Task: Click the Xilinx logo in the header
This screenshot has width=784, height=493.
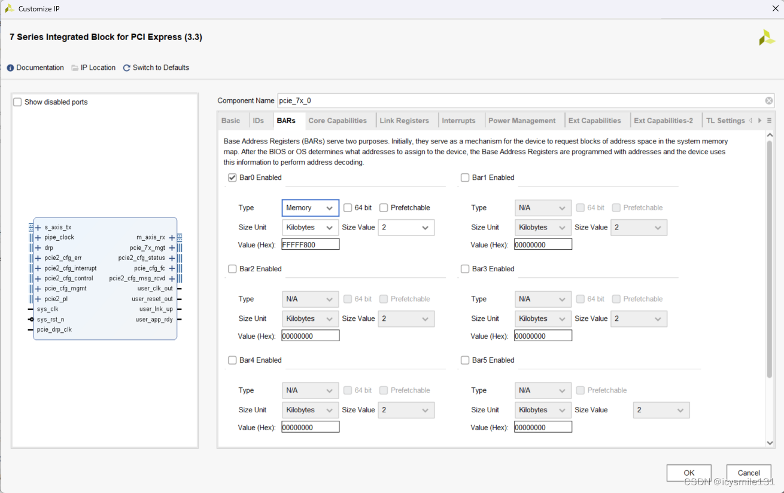Action: point(767,38)
